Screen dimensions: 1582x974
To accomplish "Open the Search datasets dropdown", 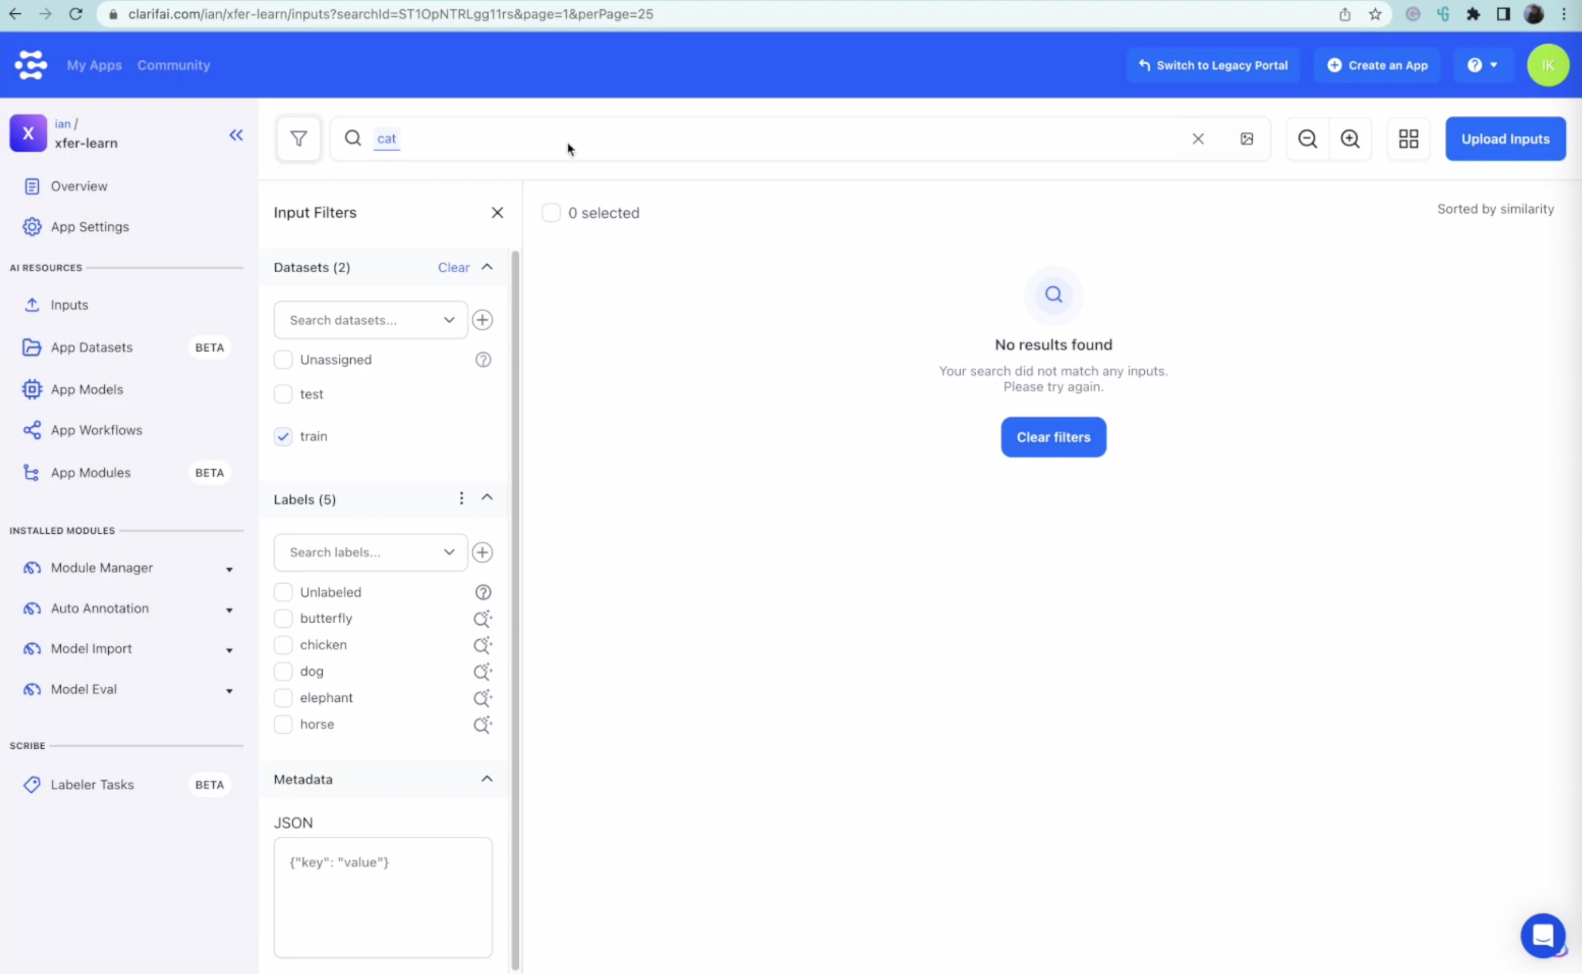I will click(x=371, y=320).
